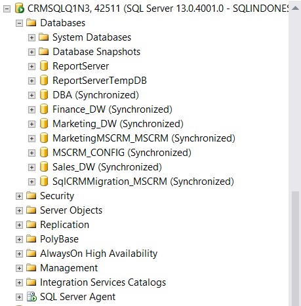Click the MarketingMSCRM_MSCRM database cylinder icon
Screen dimensions: 301x306
44,138
